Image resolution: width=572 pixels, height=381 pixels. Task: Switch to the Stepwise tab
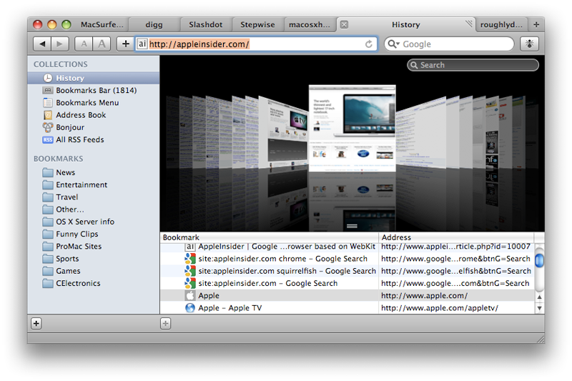coord(257,24)
